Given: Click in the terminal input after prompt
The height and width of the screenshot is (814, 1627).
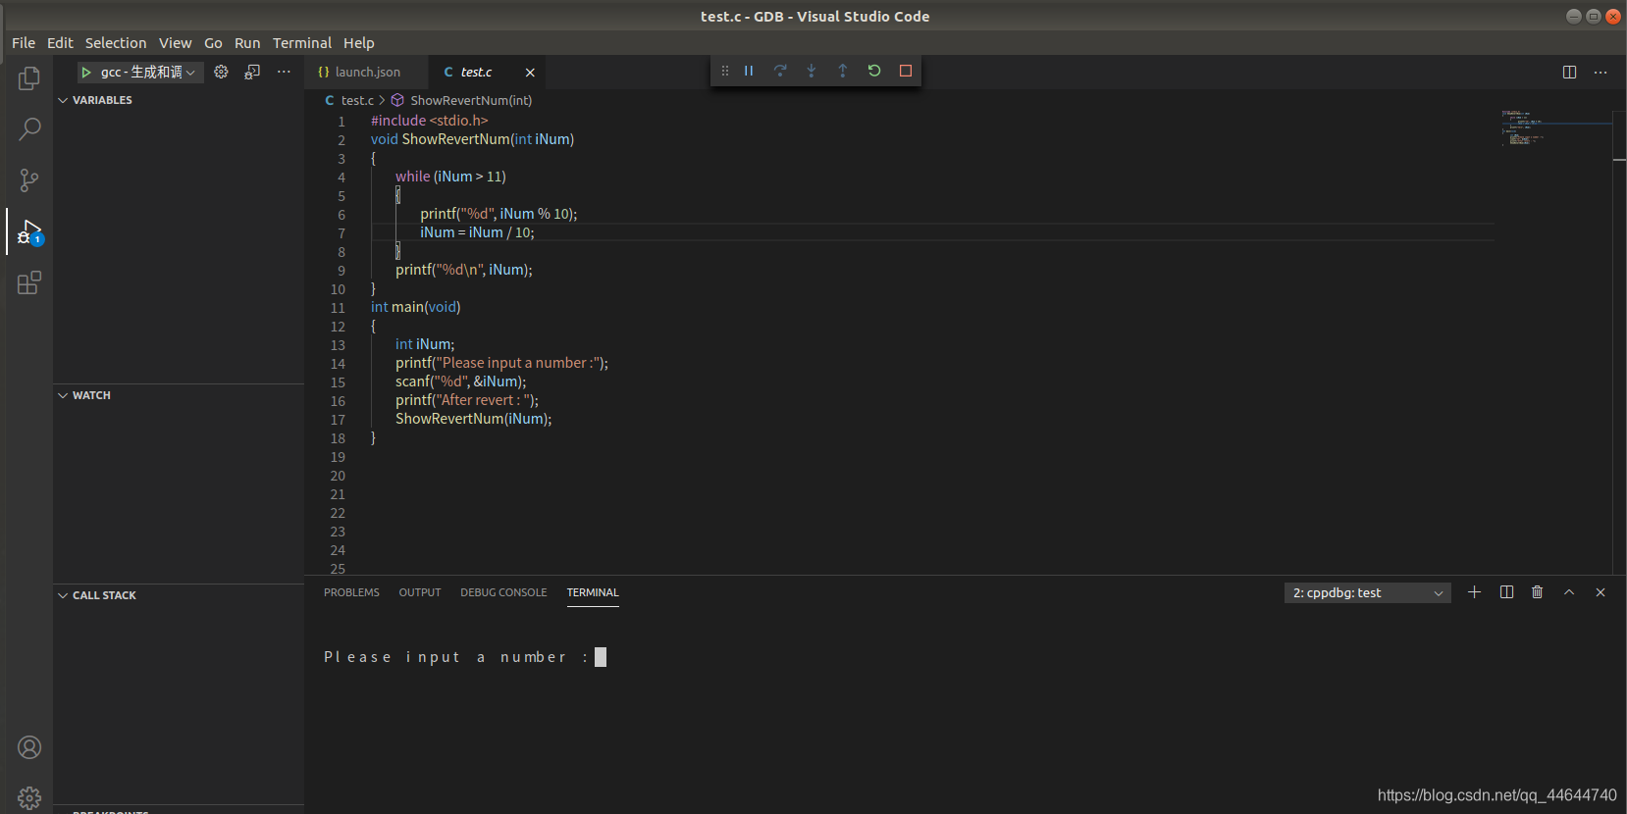Looking at the screenshot, I should click(601, 657).
